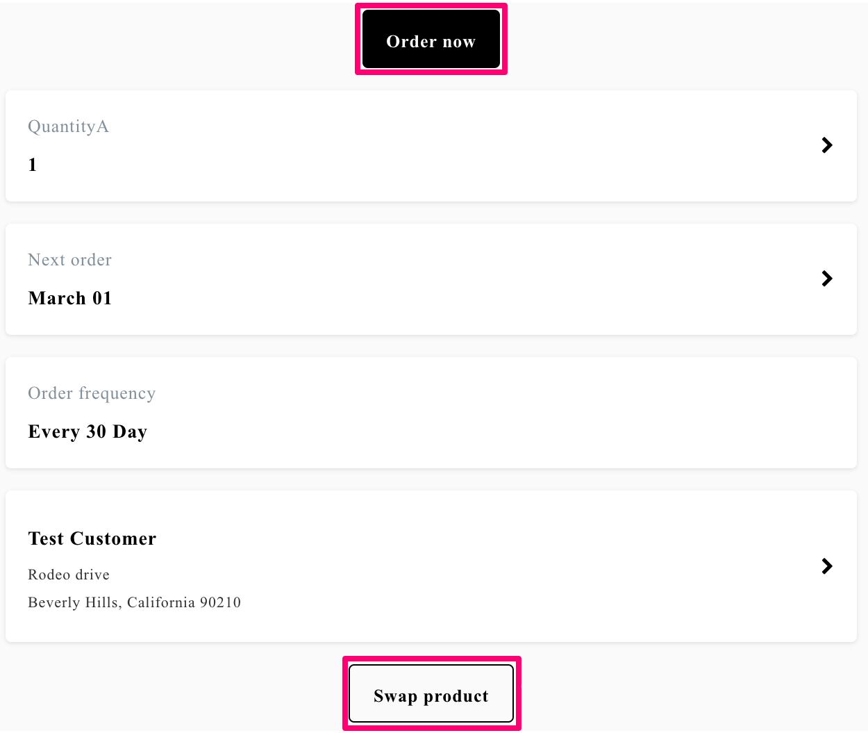The image size is (868, 733).
Task: Click the Every 30 Day value
Action: [x=87, y=431]
